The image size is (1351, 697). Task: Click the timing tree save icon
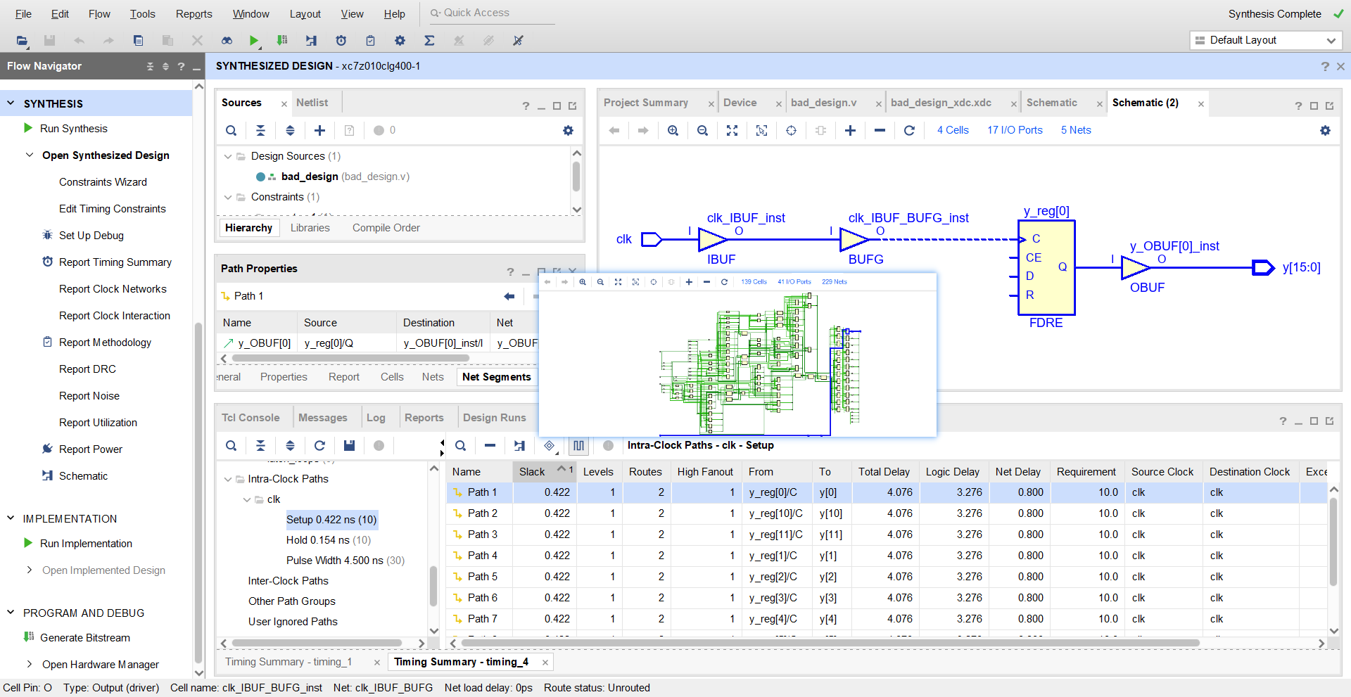click(349, 445)
